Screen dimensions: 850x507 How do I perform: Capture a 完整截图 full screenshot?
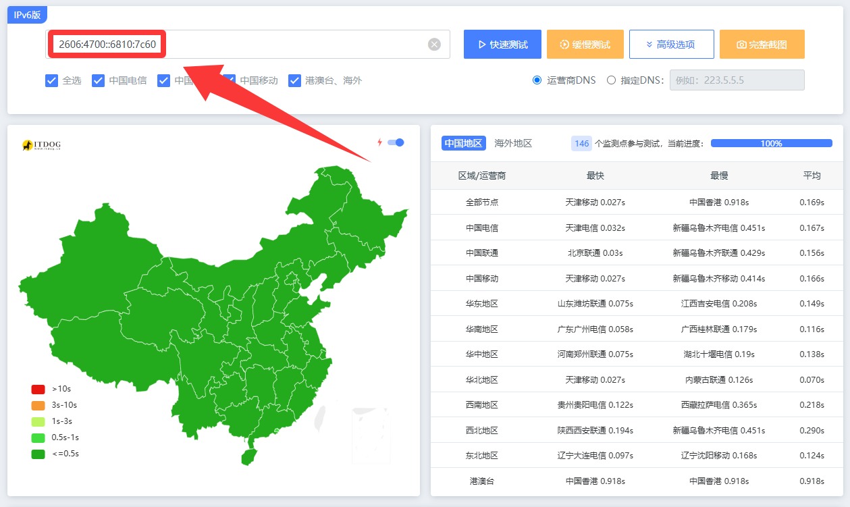tap(762, 45)
